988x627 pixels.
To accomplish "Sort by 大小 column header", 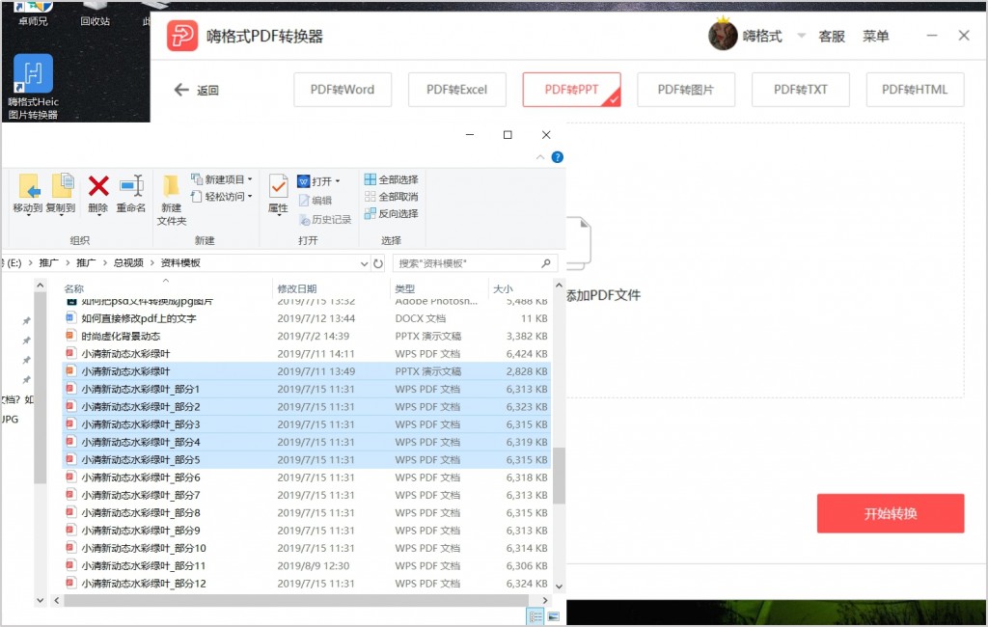I will pos(502,288).
